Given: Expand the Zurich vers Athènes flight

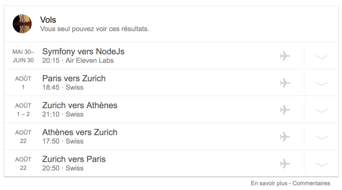Looking at the screenshot, I should click(322, 110).
